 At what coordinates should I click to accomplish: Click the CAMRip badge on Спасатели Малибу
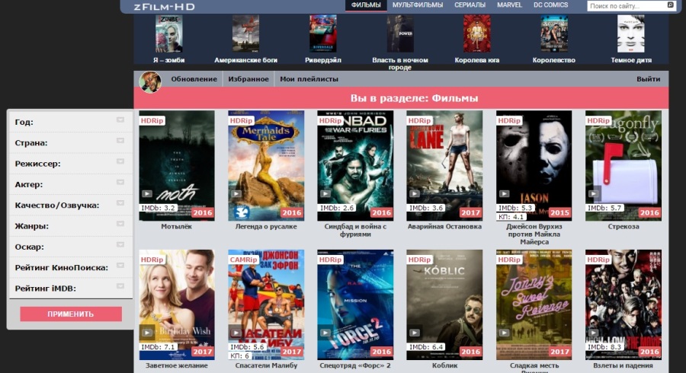point(243,260)
